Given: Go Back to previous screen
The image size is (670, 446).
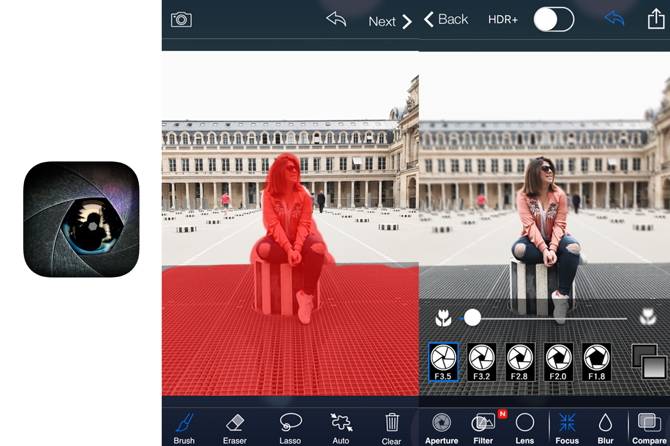Looking at the screenshot, I should coord(446,19).
